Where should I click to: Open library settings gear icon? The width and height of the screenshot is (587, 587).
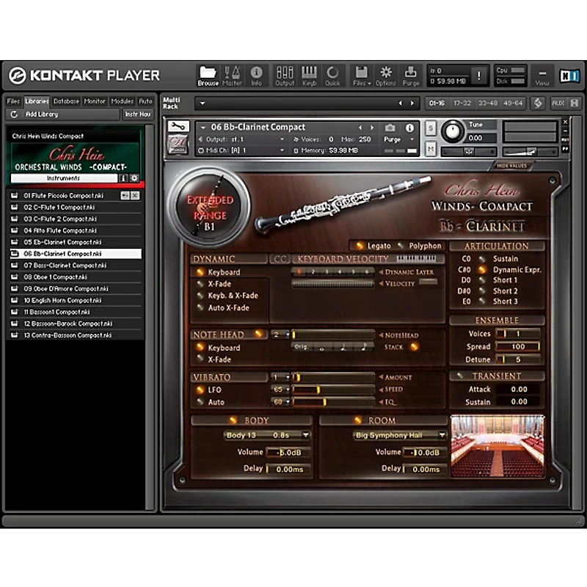click(x=134, y=178)
